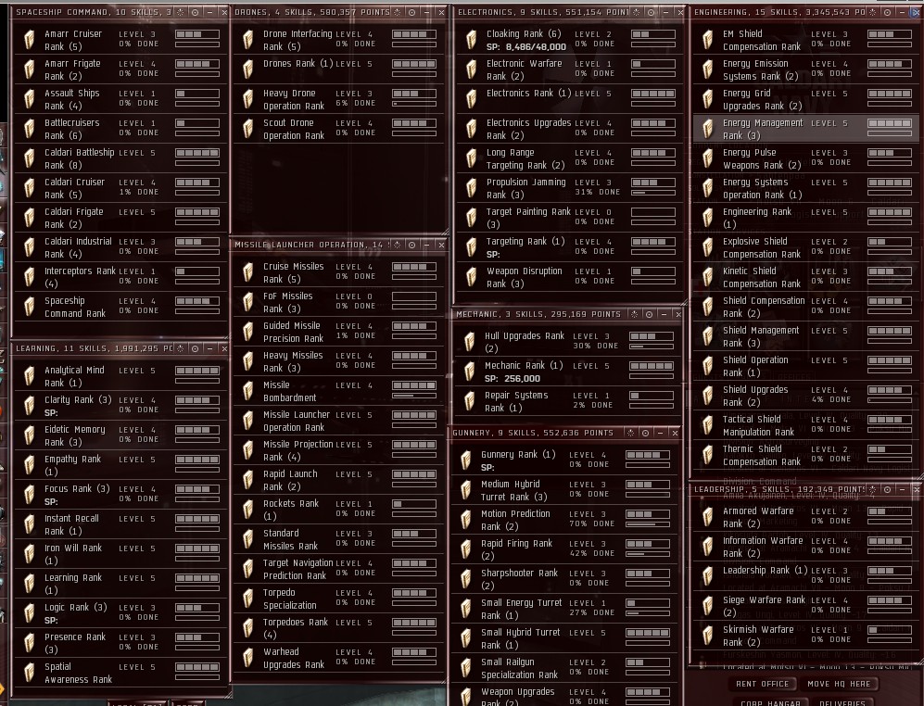Click the Propulsion Jamming skill book icon
Screen dimensions: 924x706
[471, 188]
